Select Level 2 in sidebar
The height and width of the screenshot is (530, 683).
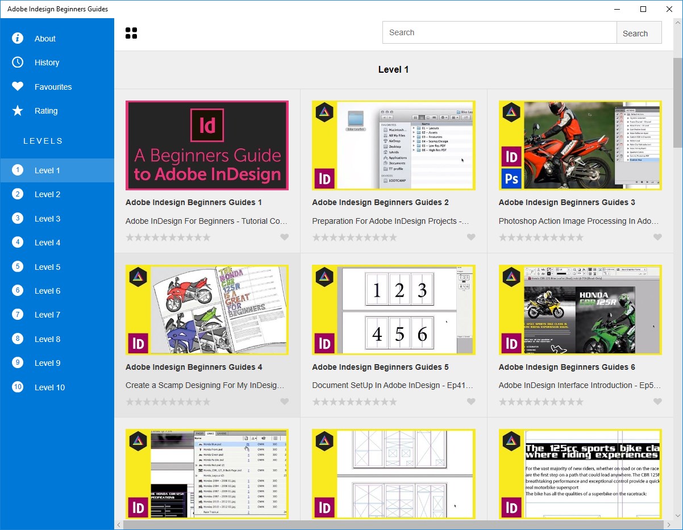(57, 194)
